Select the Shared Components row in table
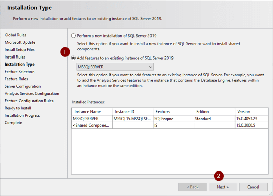Viewport: 273px width, 196px height. pyautogui.click(x=92, y=125)
